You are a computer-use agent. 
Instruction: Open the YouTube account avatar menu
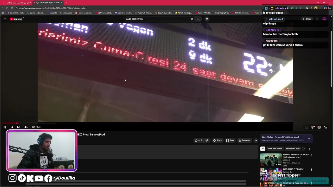tap(324, 19)
